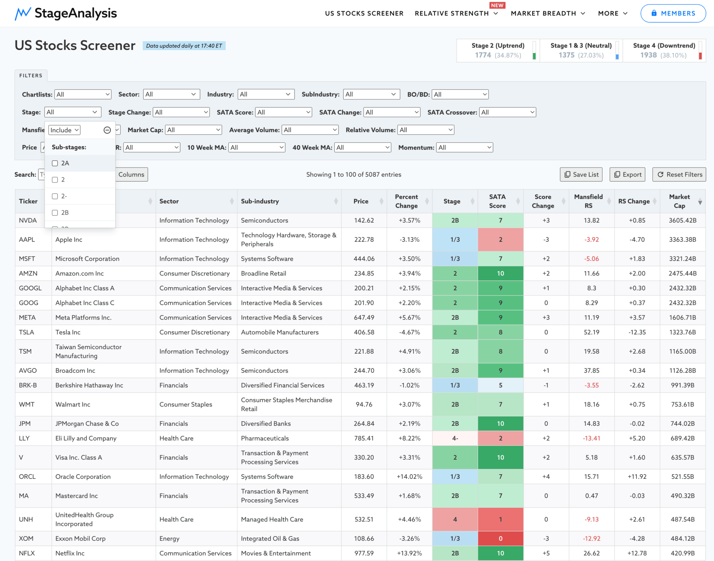Sort by Mansfield RS column arrows

(x=609, y=201)
